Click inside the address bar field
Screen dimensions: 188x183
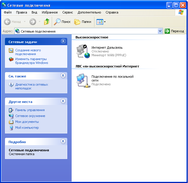(88, 31)
